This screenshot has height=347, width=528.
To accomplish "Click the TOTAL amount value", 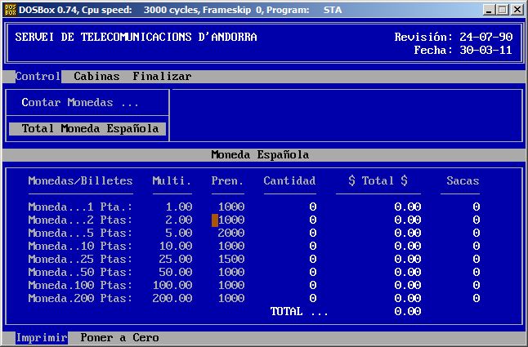I will click(x=407, y=312).
